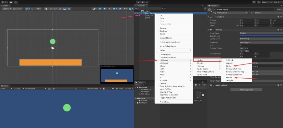Open the Undo History icon
The height and width of the screenshot is (128, 283).
[254, 2]
